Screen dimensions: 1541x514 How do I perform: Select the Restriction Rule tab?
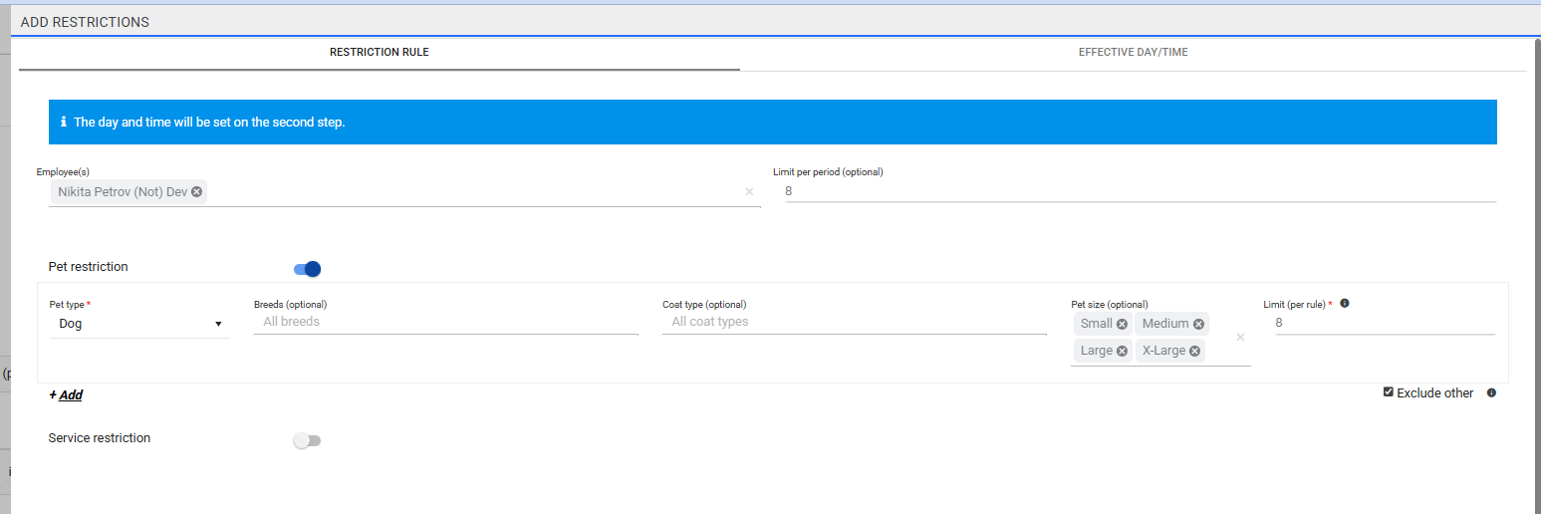379,52
